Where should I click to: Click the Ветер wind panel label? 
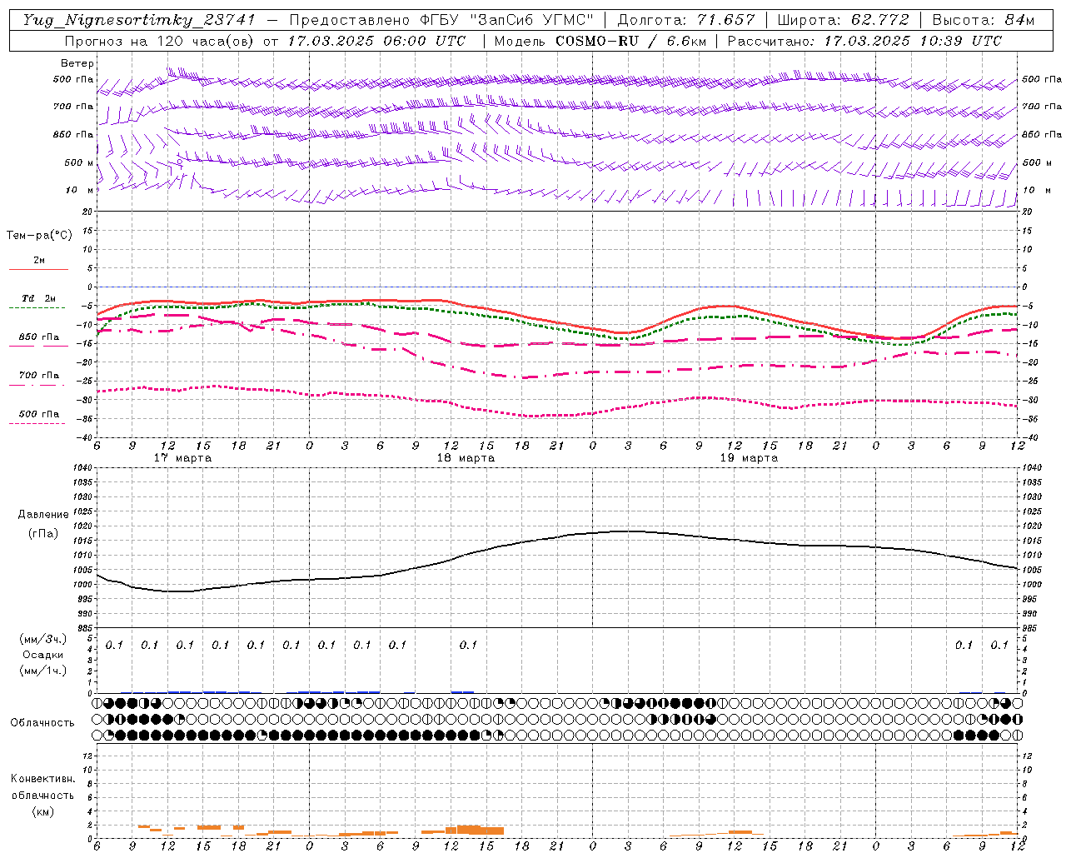pyautogui.click(x=77, y=63)
